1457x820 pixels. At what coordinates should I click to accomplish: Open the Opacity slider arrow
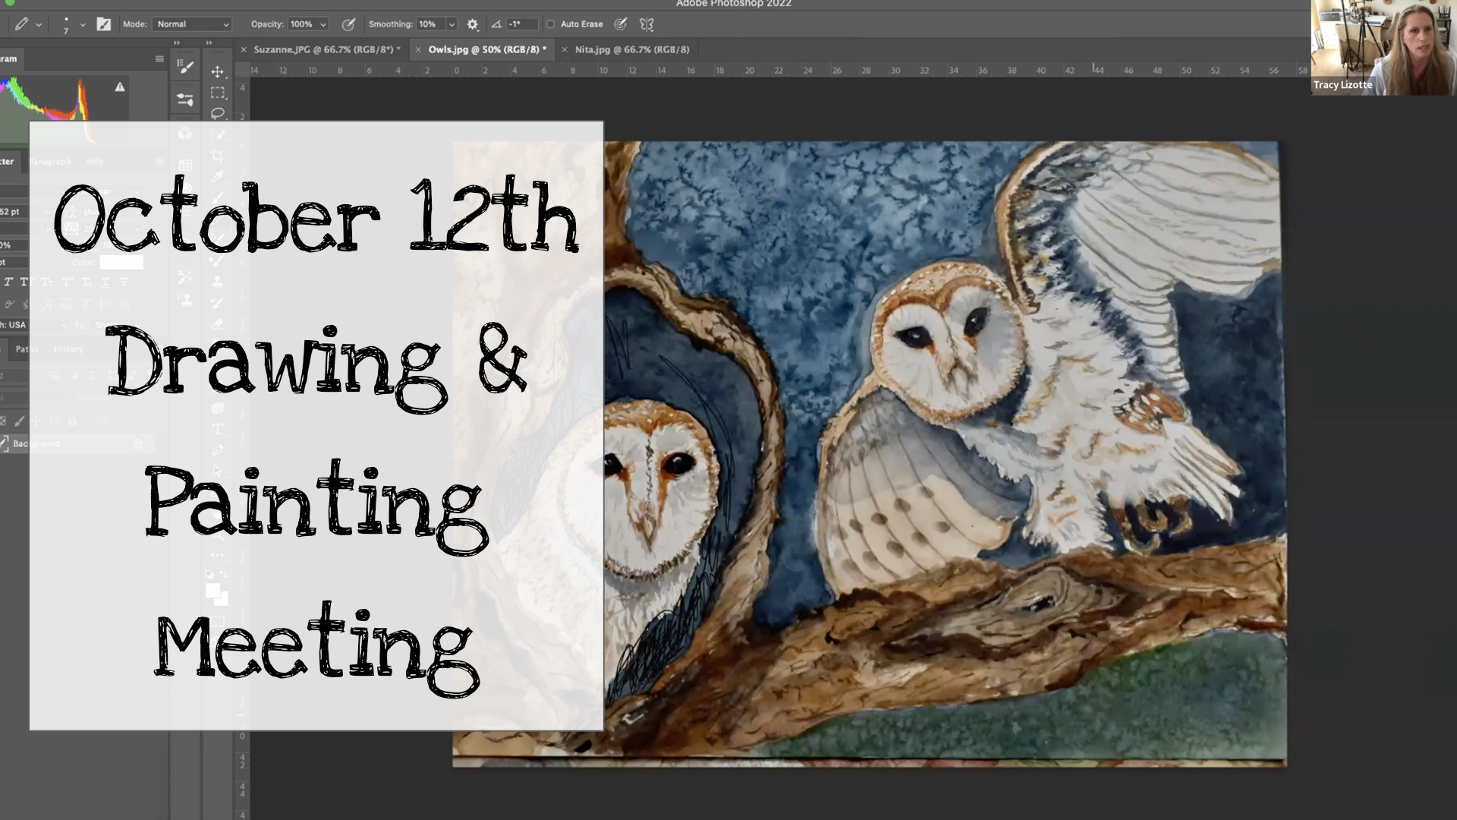pos(323,24)
